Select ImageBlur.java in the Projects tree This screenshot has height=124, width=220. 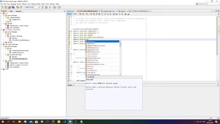coord(16,20)
